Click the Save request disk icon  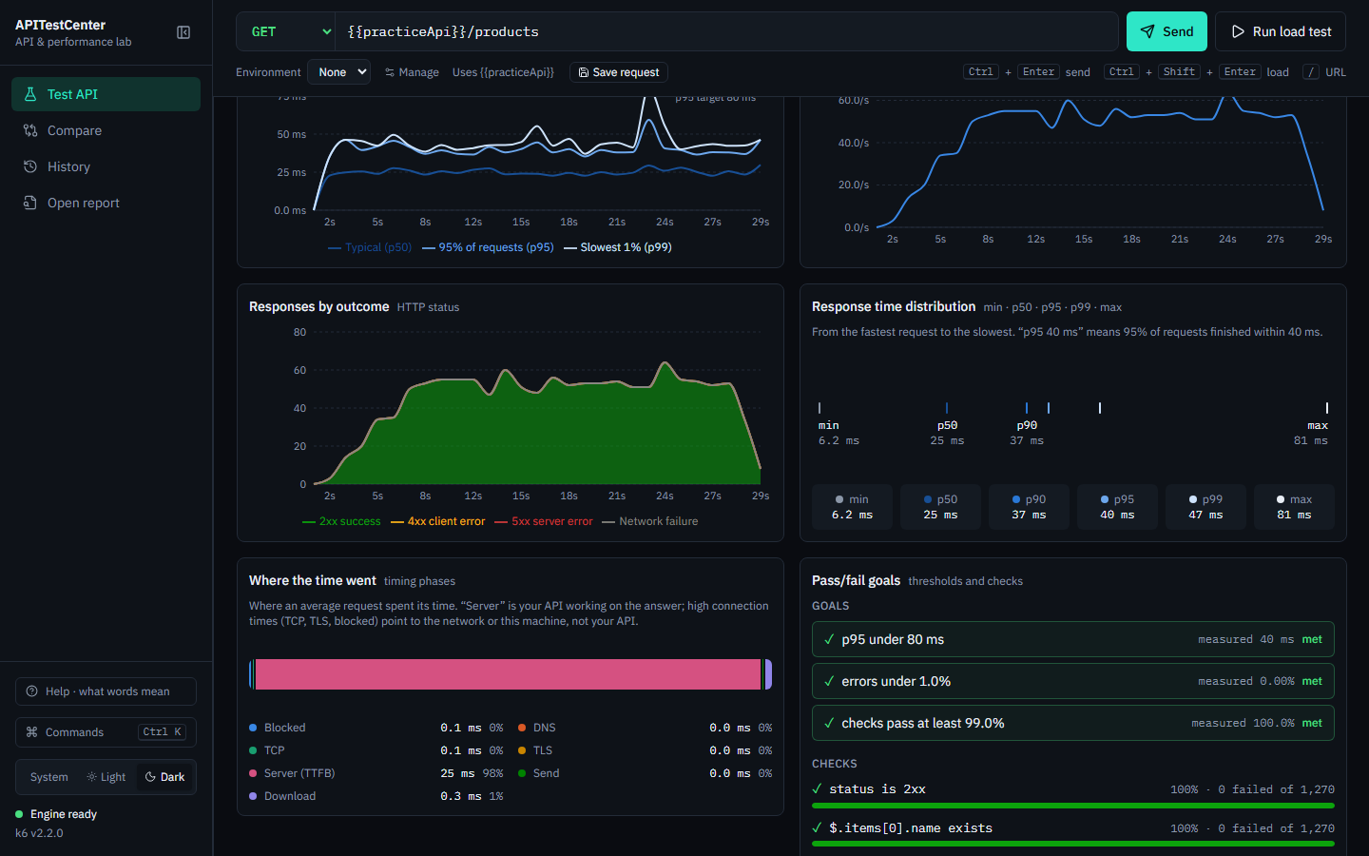pos(584,72)
